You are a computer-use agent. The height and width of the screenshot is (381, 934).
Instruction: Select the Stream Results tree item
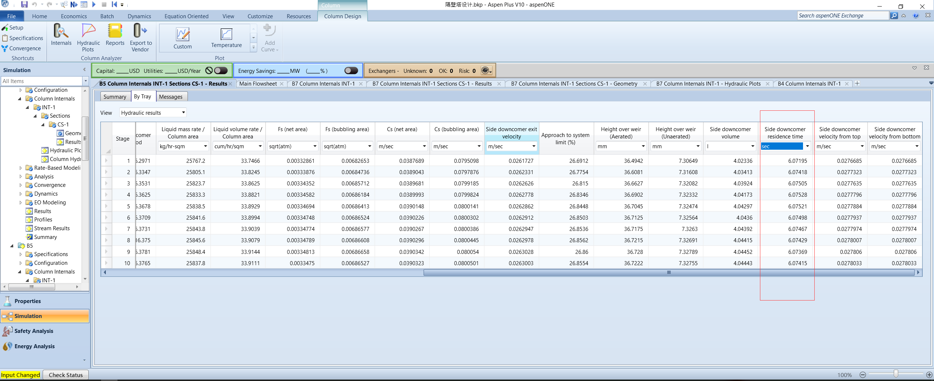[48, 228]
